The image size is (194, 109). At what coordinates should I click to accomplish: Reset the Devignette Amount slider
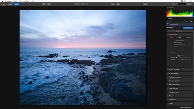189,57
